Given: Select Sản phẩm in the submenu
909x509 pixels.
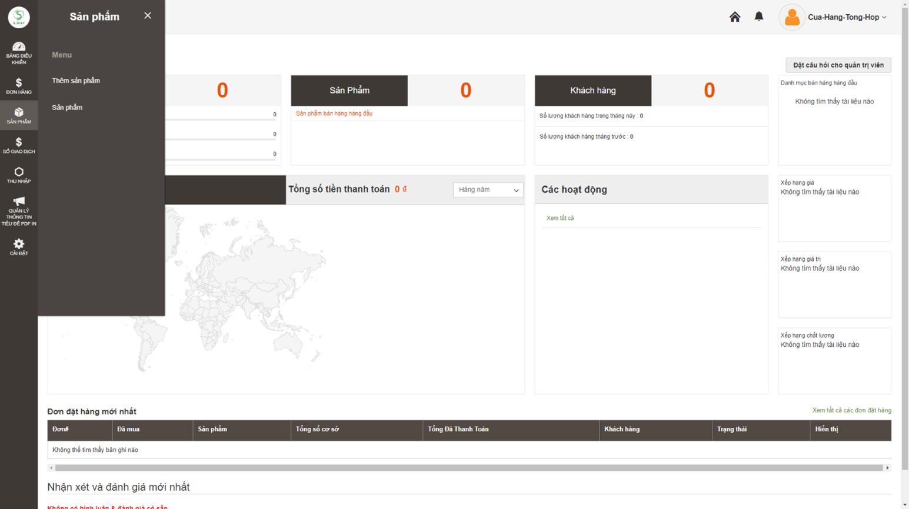Looking at the screenshot, I should (x=67, y=108).
